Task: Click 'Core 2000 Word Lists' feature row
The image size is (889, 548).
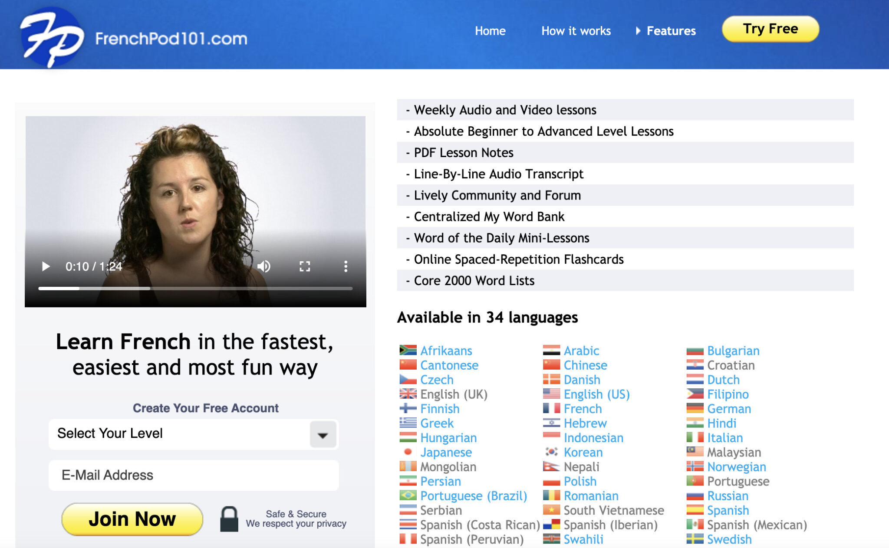Action: click(x=625, y=280)
